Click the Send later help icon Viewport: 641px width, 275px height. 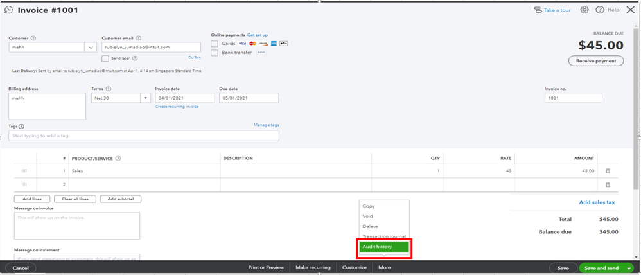coord(134,58)
